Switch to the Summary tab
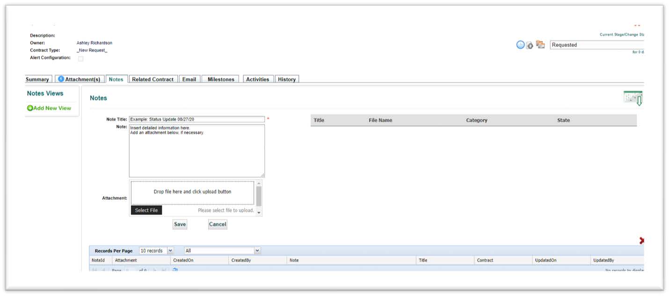The height and width of the screenshot is (296, 669). click(37, 79)
